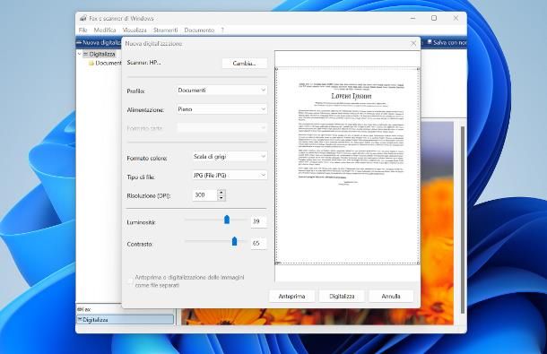The image size is (547, 354).
Task: Click the Digitalizza button in dialog
Action: point(342,296)
